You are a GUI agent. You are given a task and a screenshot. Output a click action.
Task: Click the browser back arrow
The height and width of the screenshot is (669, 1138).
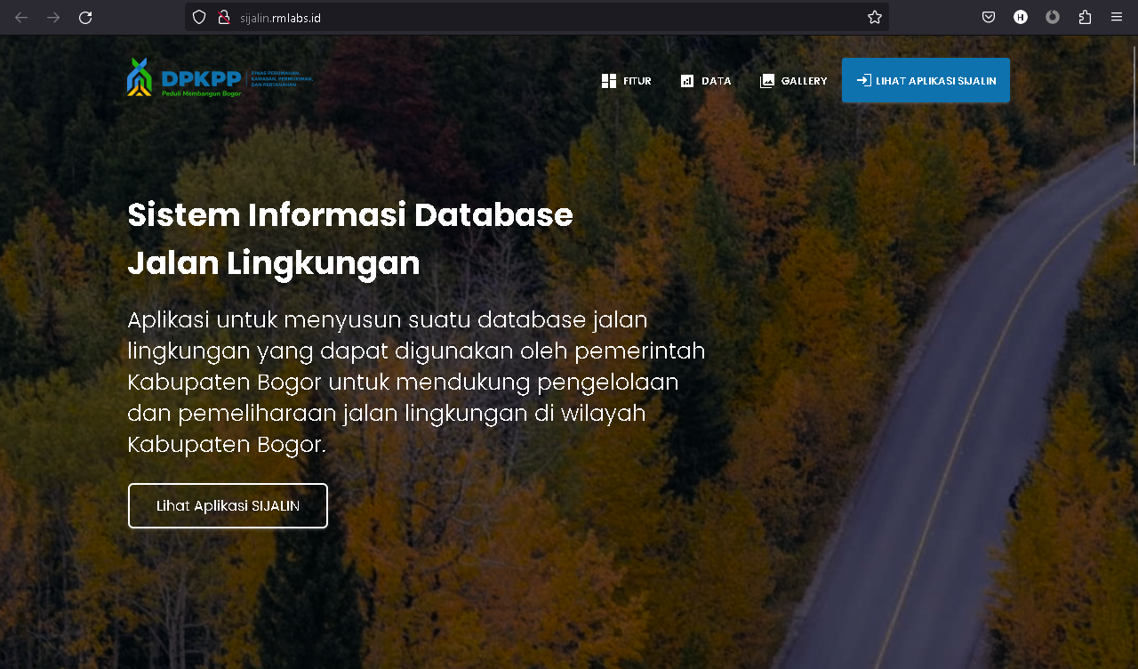pyautogui.click(x=21, y=17)
